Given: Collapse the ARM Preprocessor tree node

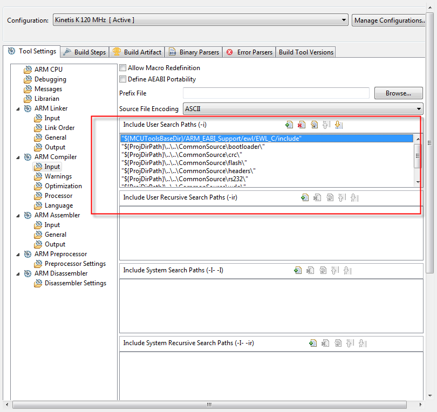Looking at the screenshot, I should pos(18,255).
